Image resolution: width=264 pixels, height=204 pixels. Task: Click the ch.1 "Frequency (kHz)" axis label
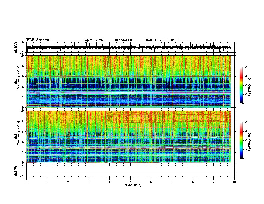[18, 78]
